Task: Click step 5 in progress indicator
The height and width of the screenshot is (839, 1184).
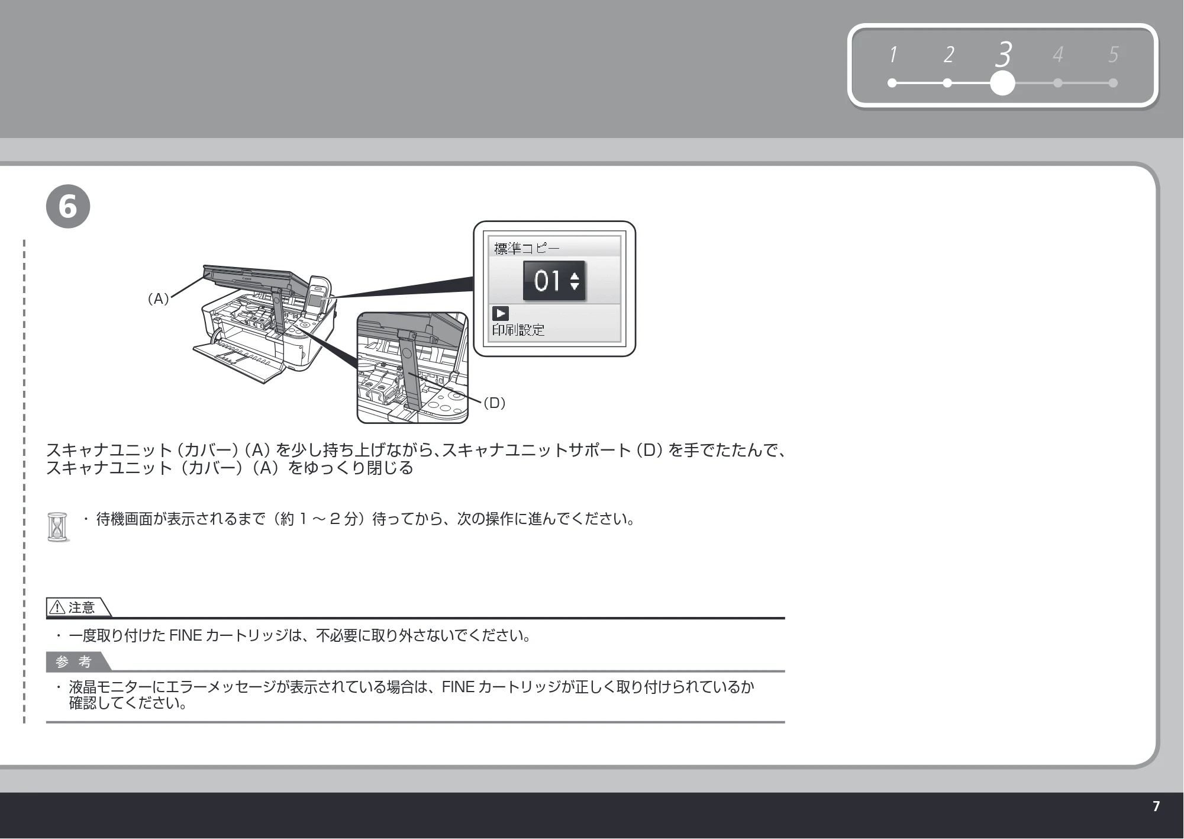Action: point(1113,67)
